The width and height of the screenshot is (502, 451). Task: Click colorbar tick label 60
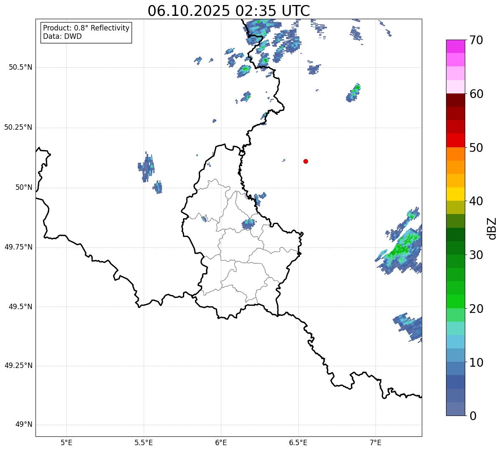pos(476,94)
